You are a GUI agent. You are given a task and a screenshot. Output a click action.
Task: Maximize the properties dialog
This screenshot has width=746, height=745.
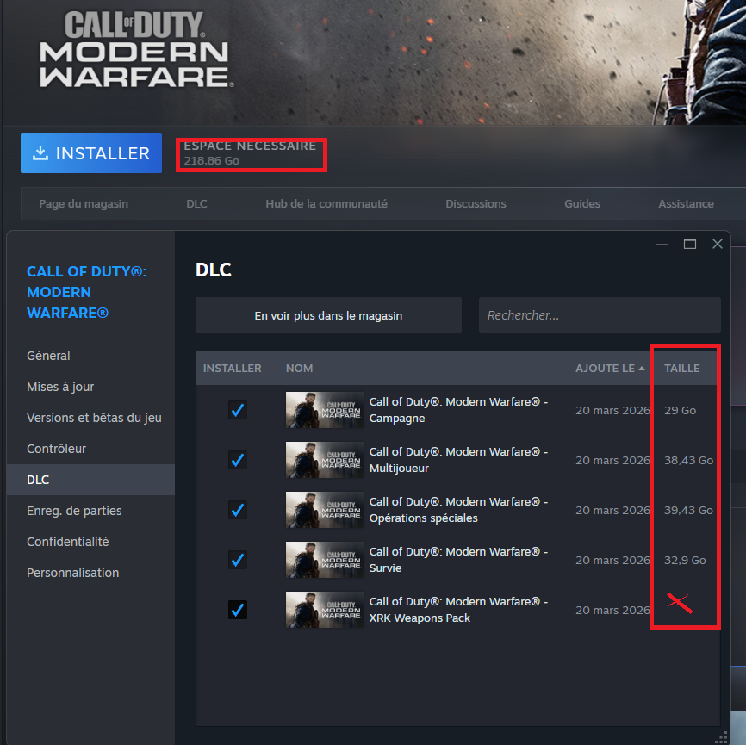[690, 244]
